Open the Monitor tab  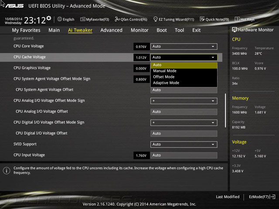[139, 30]
